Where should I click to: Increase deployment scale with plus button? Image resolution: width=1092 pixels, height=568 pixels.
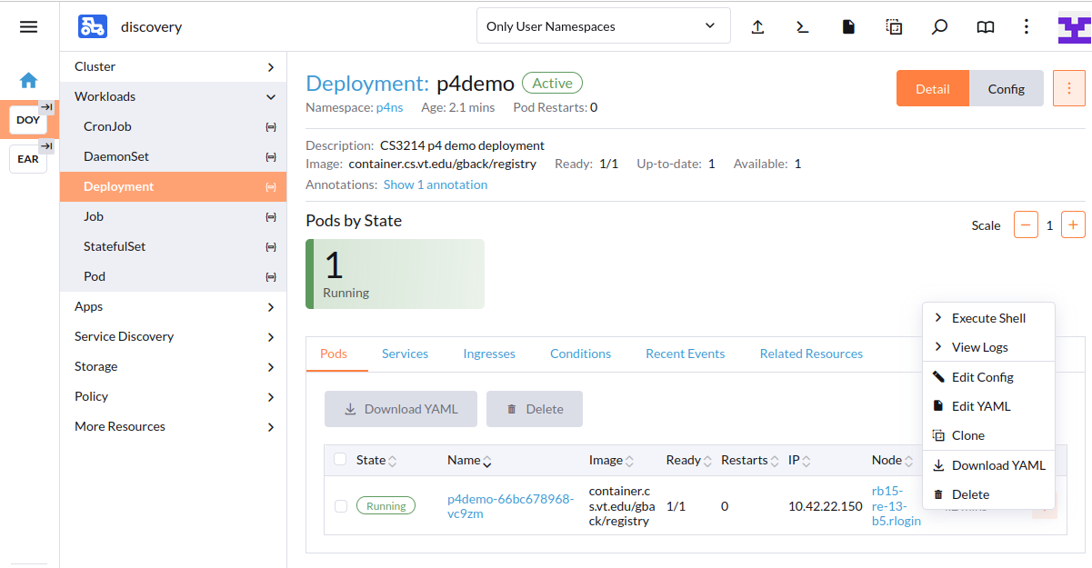tap(1073, 225)
